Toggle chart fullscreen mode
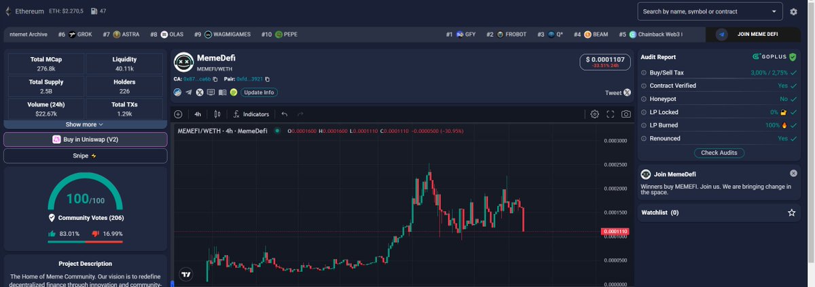 pos(610,114)
